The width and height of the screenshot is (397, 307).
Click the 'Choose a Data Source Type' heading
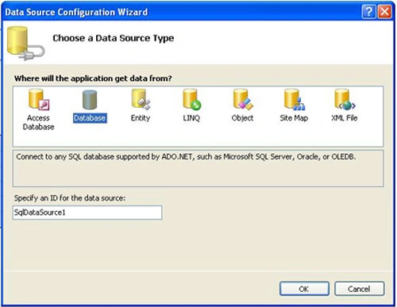pos(114,38)
